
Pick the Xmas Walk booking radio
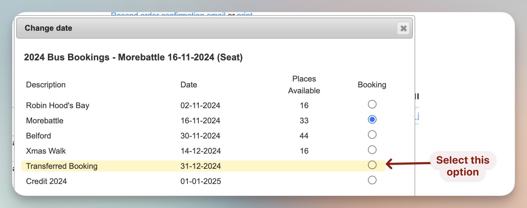[x=372, y=150]
